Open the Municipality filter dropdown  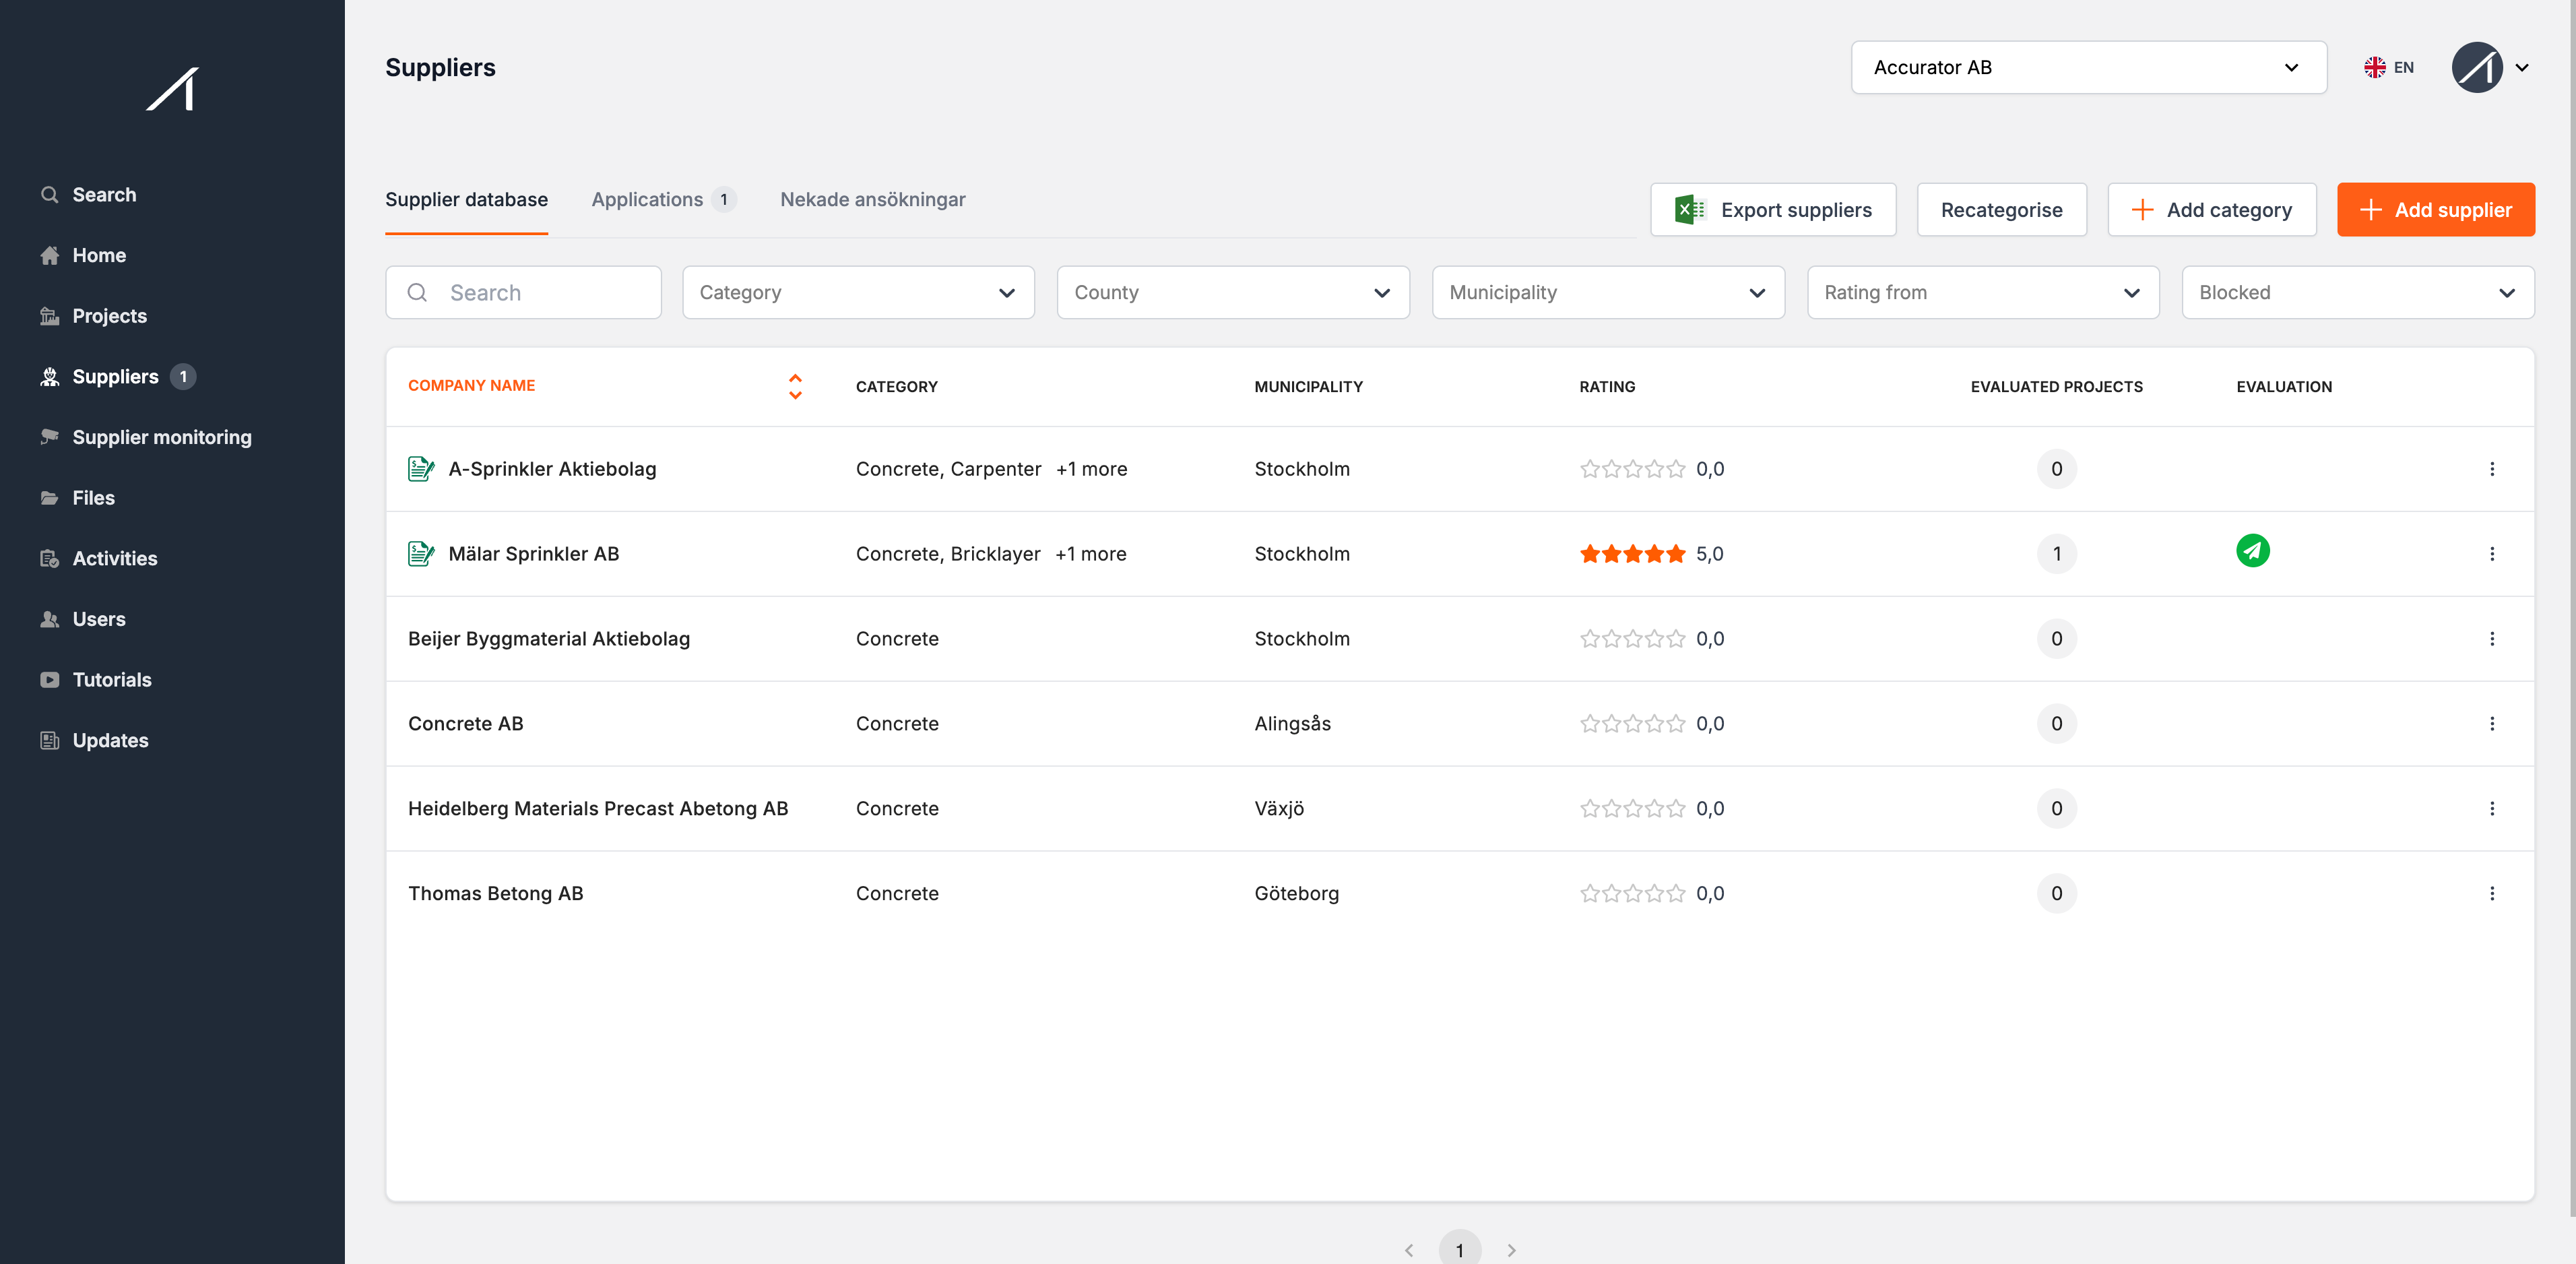[1608, 292]
